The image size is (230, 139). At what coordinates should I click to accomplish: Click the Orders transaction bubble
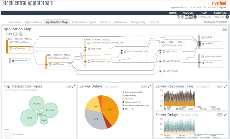[x=37, y=104]
